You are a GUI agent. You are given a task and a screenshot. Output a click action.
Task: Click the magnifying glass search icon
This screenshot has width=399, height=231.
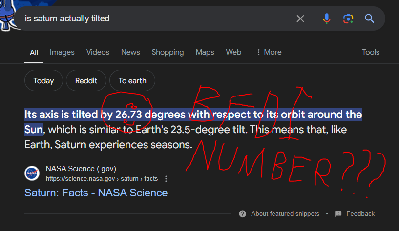pos(370,19)
